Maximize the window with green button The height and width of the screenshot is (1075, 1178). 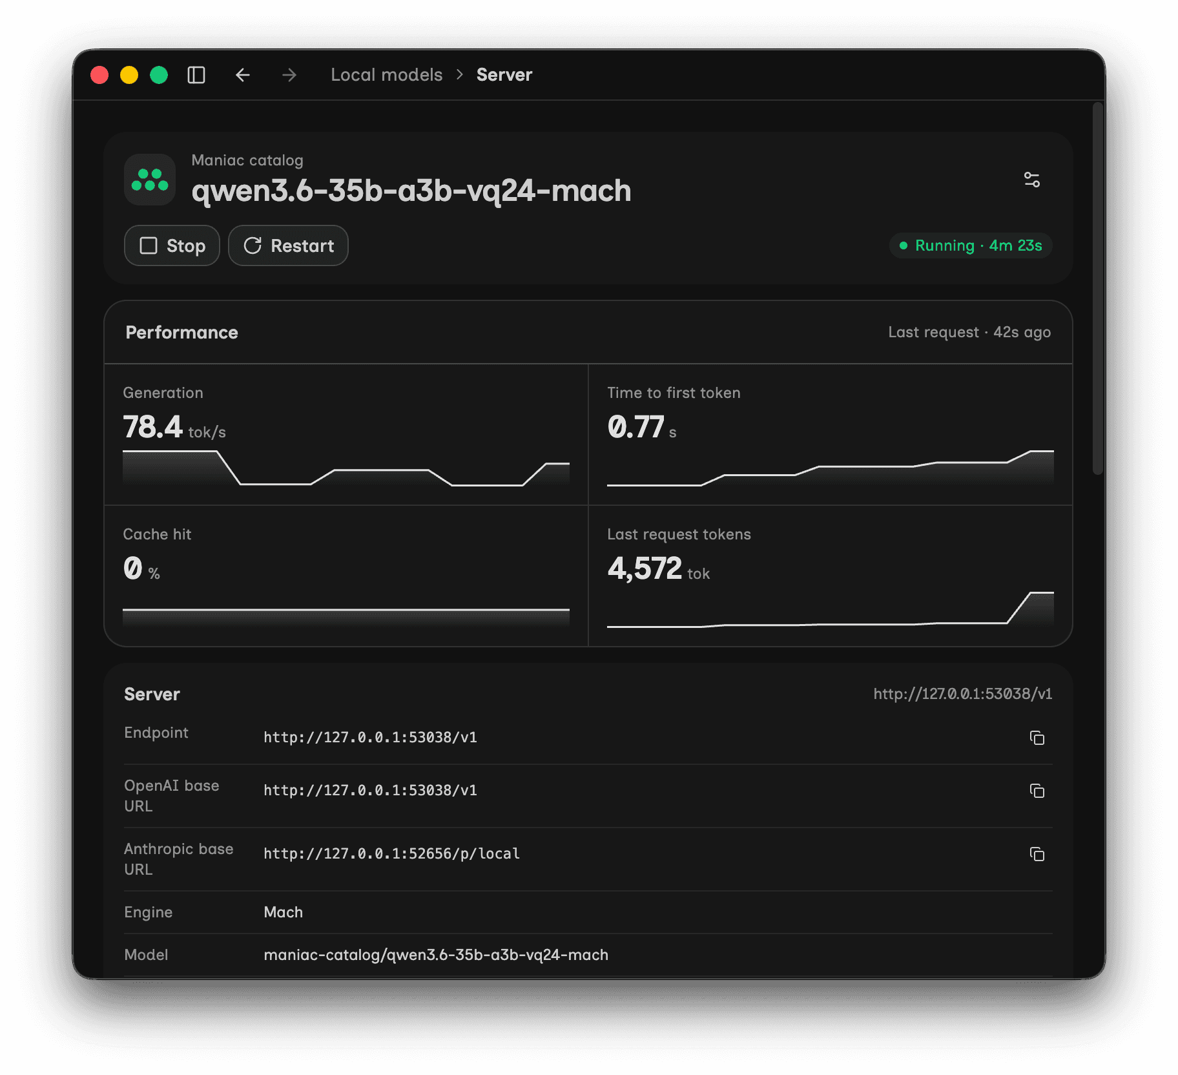[x=159, y=75]
